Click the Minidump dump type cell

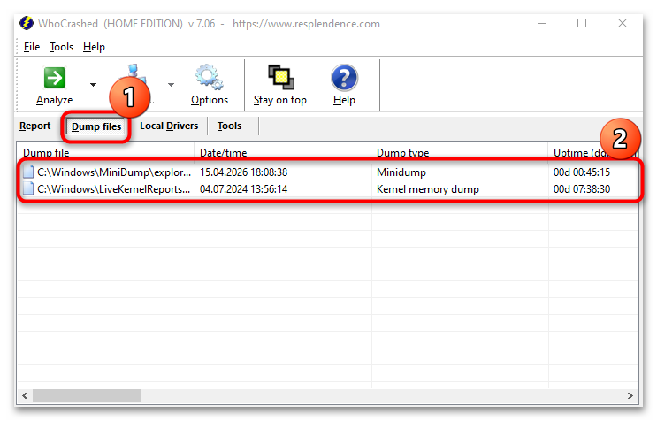coord(401,172)
